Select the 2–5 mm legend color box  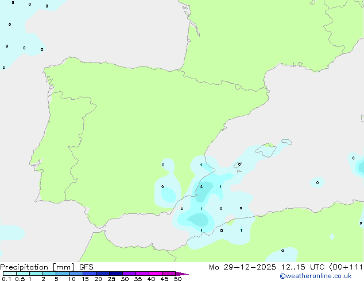[x=49, y=274]
